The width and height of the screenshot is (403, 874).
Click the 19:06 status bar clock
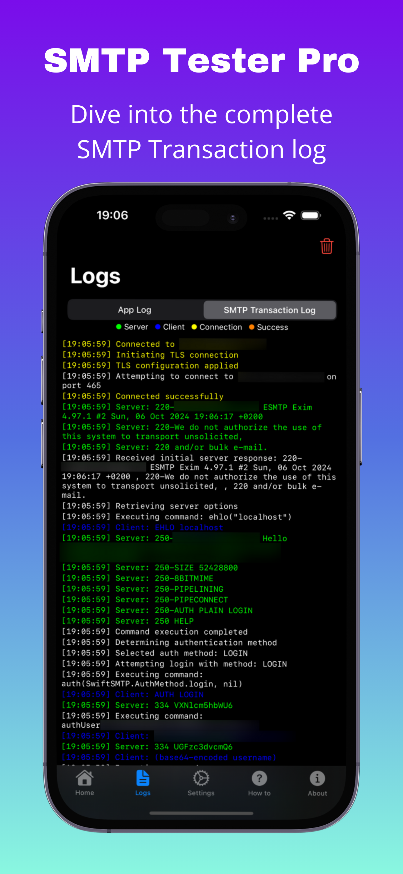112,215
